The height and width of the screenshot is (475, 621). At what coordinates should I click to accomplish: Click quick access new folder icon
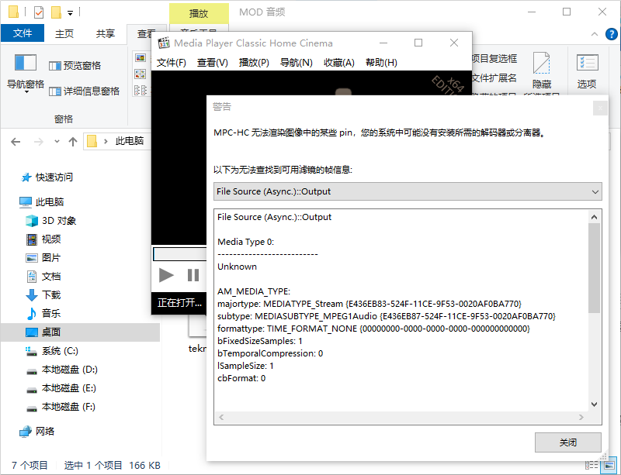click(x=56, y=12)
